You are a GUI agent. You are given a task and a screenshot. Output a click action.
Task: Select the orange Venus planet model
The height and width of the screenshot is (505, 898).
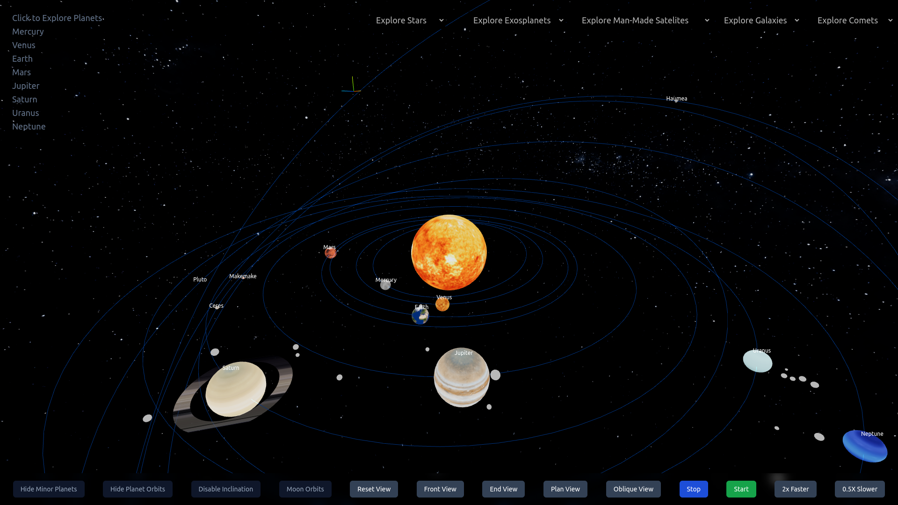442,305
